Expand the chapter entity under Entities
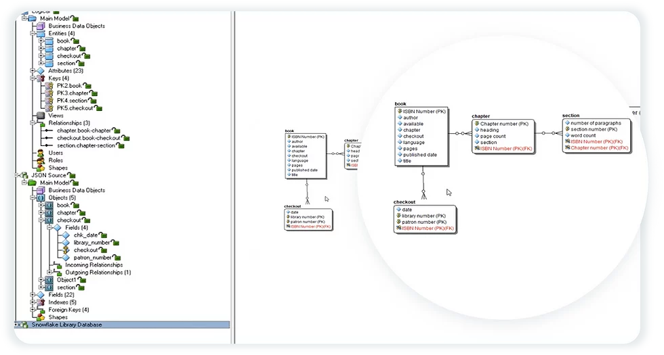Image resolution: width=664 pixels, height=355 pixels. 41,48
